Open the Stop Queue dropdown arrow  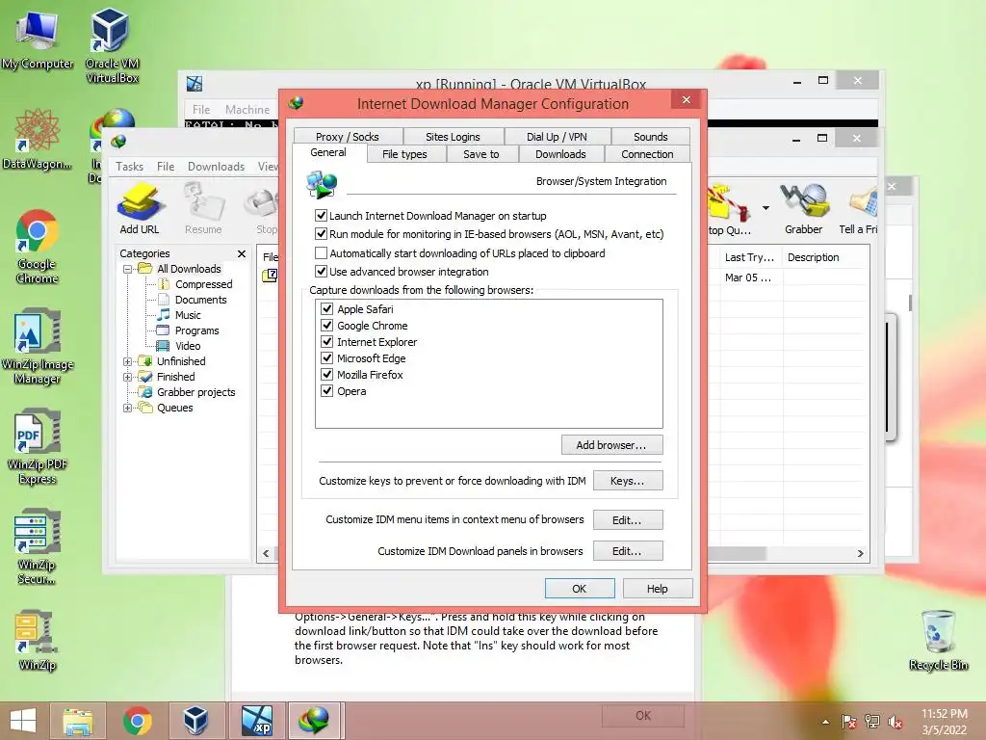click(x=765, y=208)
